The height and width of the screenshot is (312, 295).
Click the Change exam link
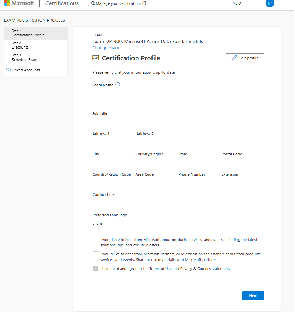tap(106, 48)
